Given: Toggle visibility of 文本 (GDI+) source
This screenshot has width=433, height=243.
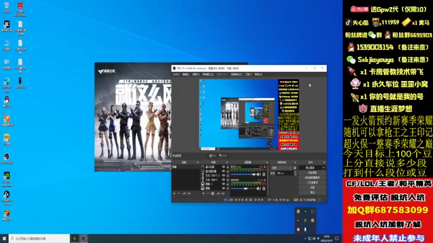Looking at the screenshot, I should point(224,180).
